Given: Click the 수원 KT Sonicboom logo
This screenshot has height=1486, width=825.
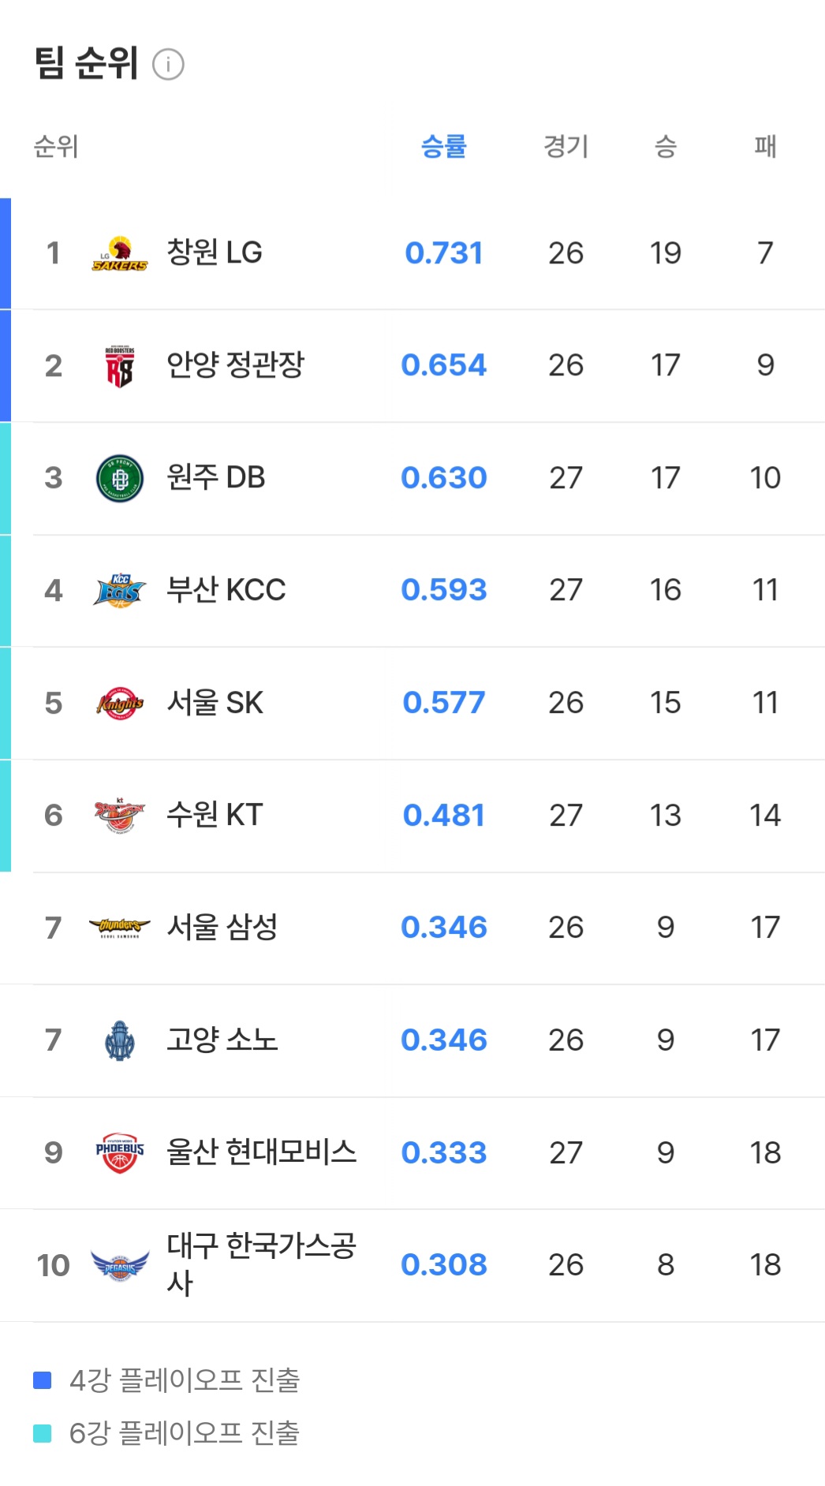Looking at the screenshot, I should (x=120, y=815).
